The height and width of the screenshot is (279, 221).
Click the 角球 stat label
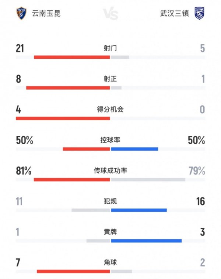pyautogui.click(x=110, y=263)
